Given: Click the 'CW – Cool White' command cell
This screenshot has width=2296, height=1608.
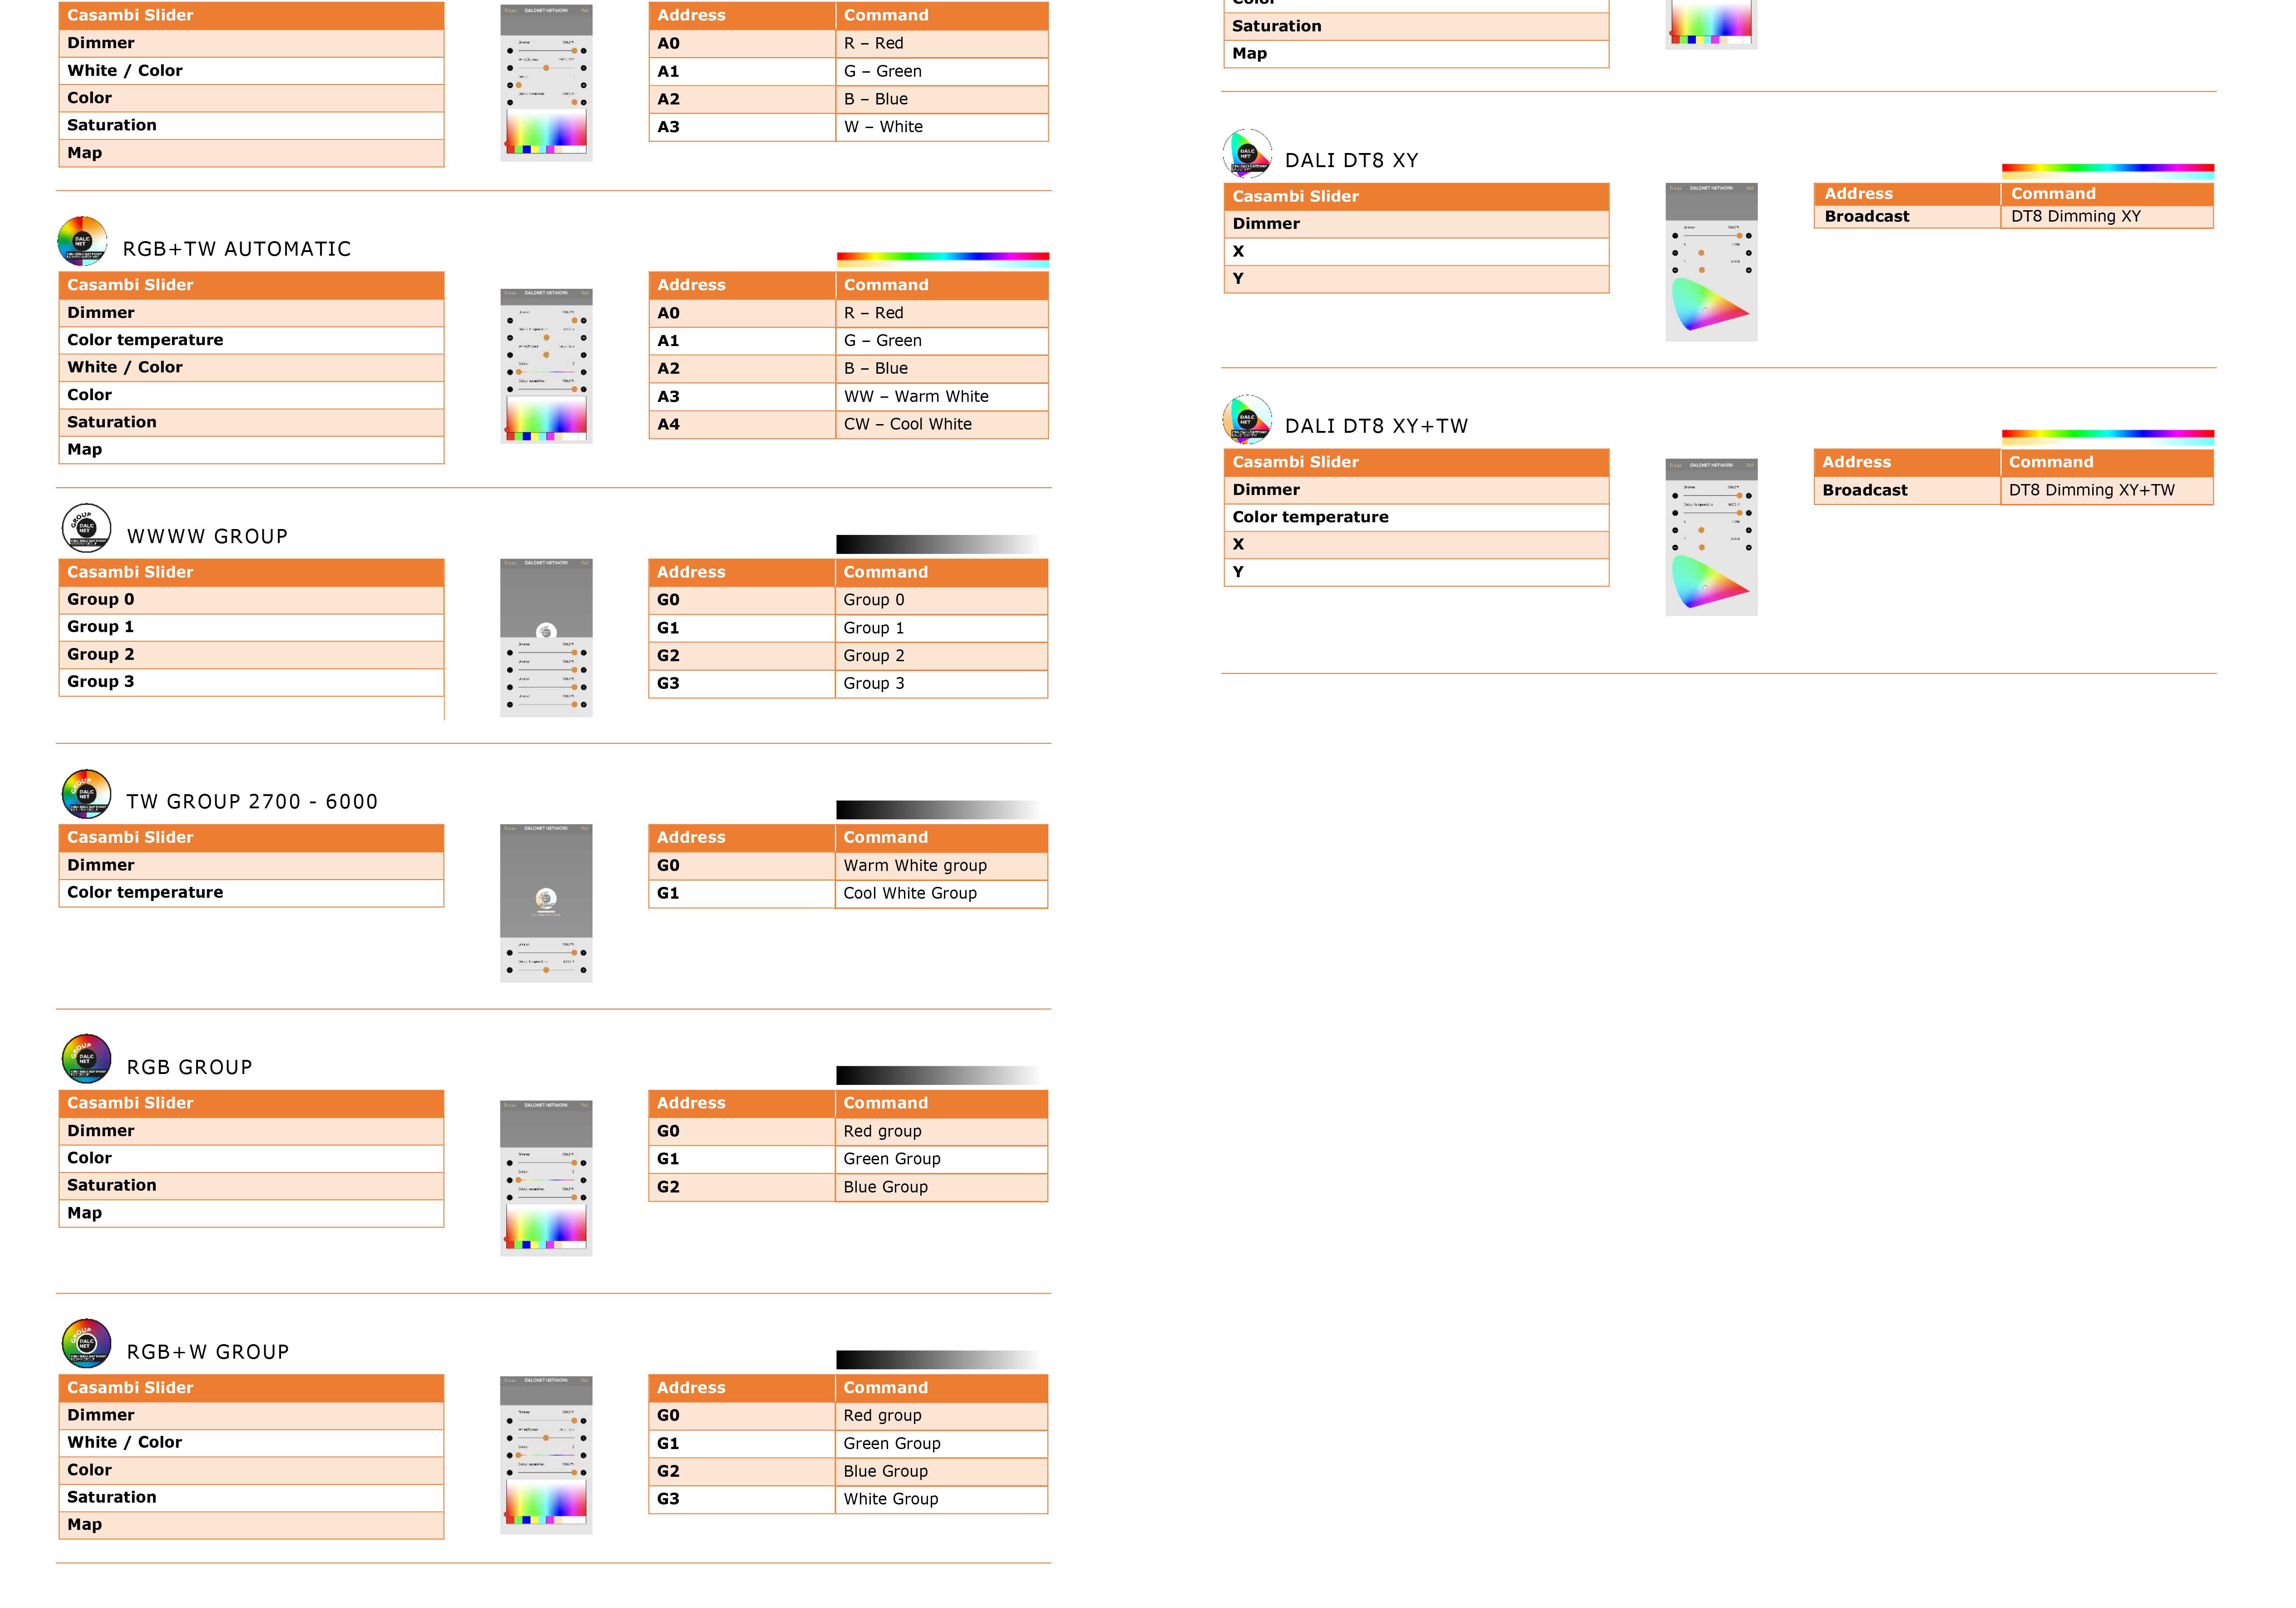Looking at the screenshot, I should [x=942, y=425].
